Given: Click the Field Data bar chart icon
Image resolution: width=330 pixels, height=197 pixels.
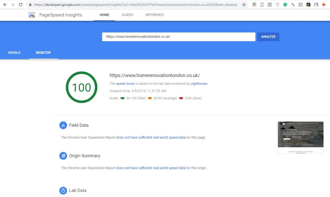Looking at the screenshot, I should coord(63,125).
